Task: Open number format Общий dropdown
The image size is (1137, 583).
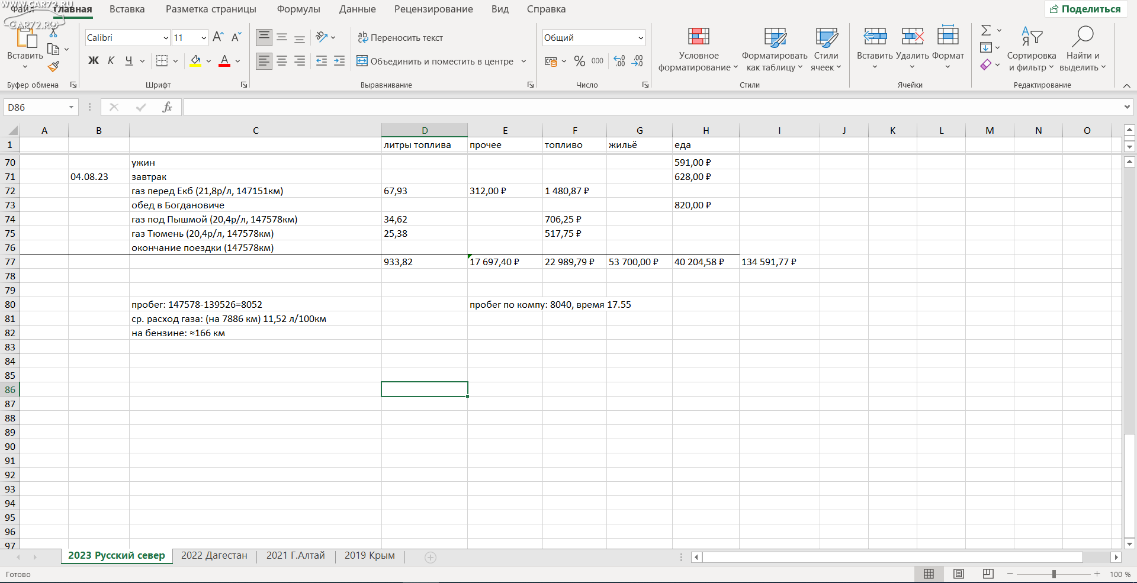Action: 641,38
